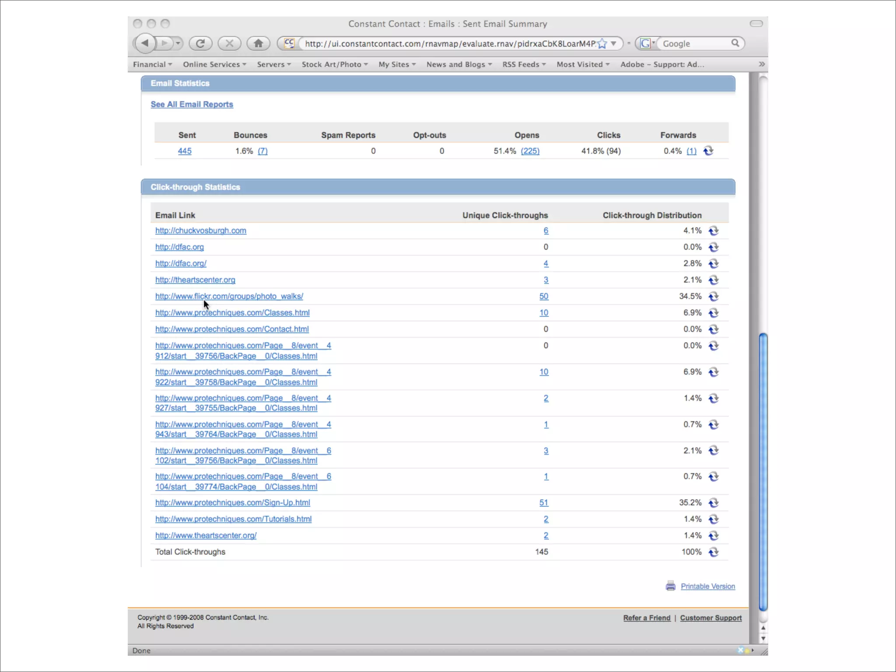Go to the Home page icon
Image resolution: width=896 pixels, height=672 pixels.
coord(259,43)
